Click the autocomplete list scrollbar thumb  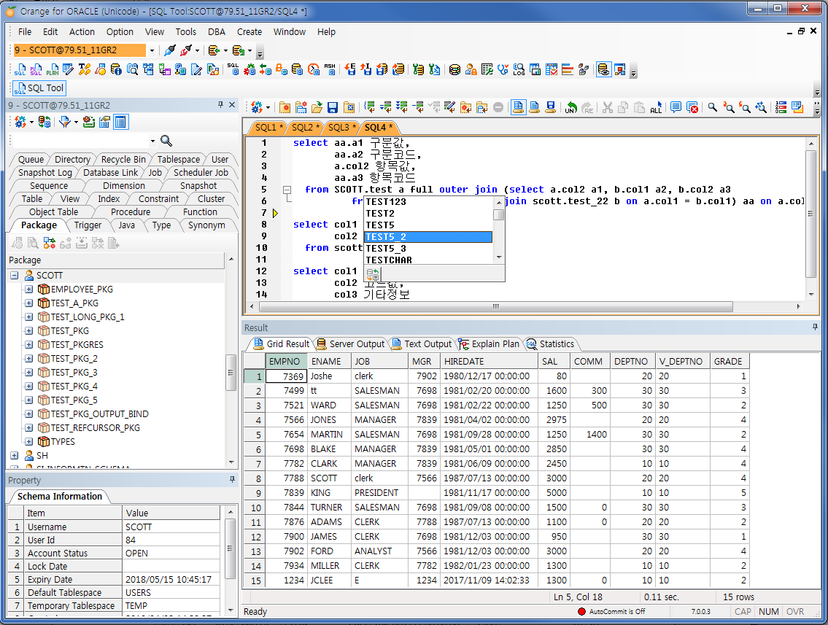[498, 214]
